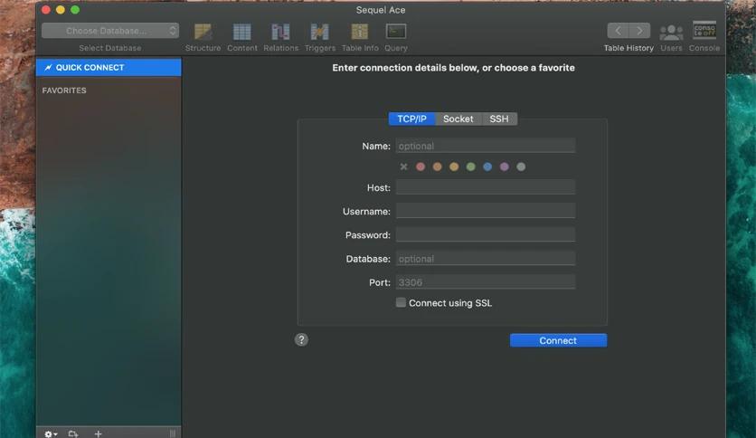
Task: Maximize the Sequel Ace window
Action: click(x=75, y=10)
